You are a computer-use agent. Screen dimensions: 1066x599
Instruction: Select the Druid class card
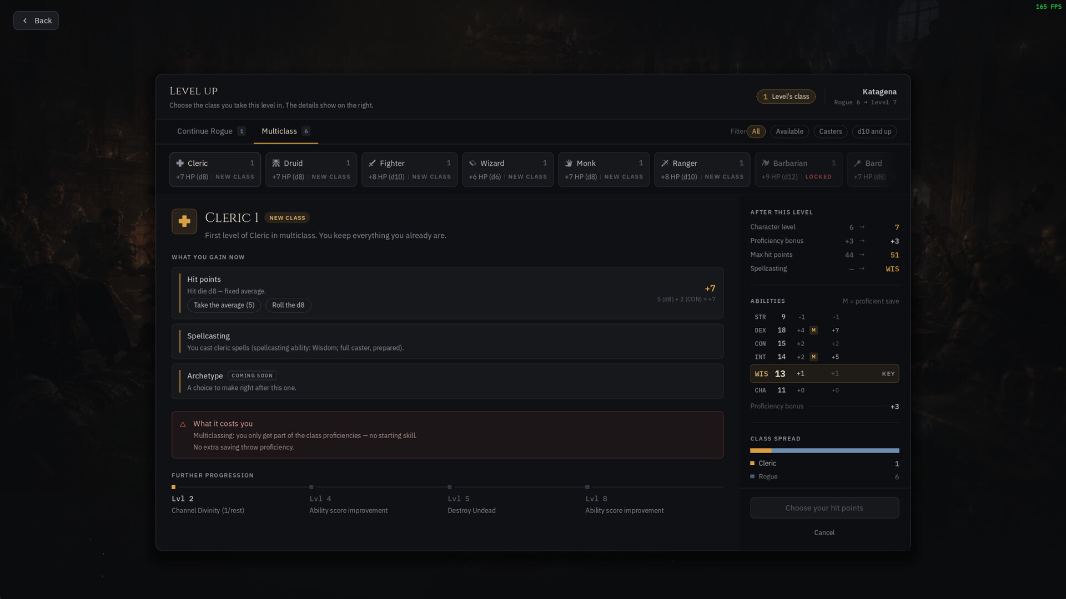311,169
